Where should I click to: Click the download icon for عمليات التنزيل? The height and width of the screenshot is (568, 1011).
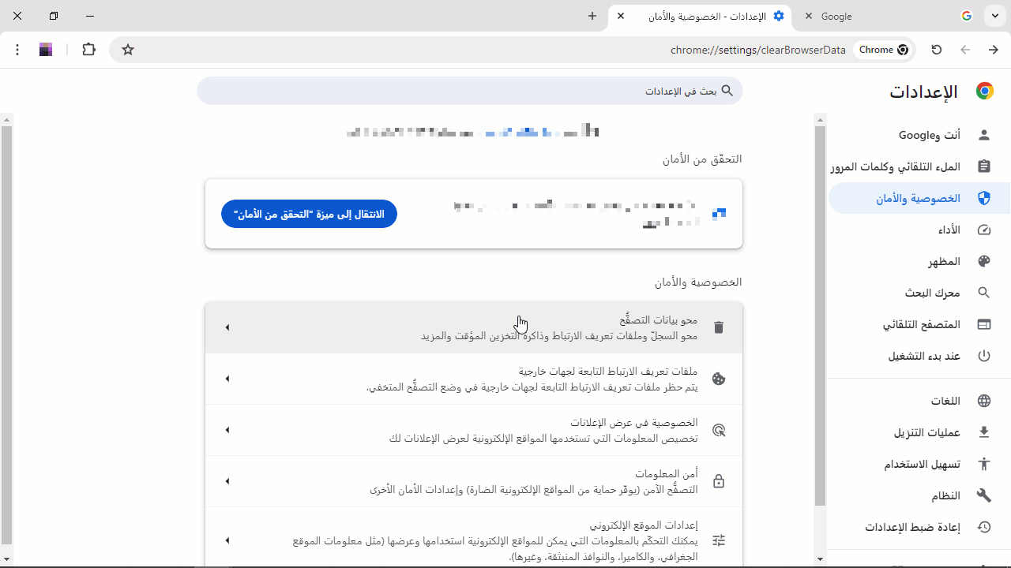[x=984, y=432]
